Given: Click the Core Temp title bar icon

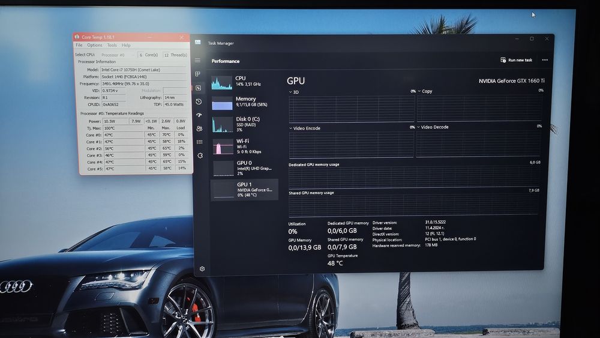Looking at the screenshot, I should (x=77, y=37).
